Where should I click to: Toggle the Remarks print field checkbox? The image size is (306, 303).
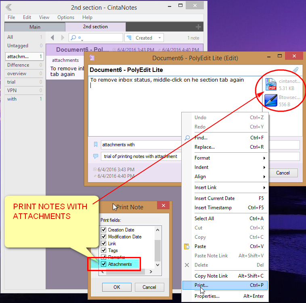pos(104,257)
